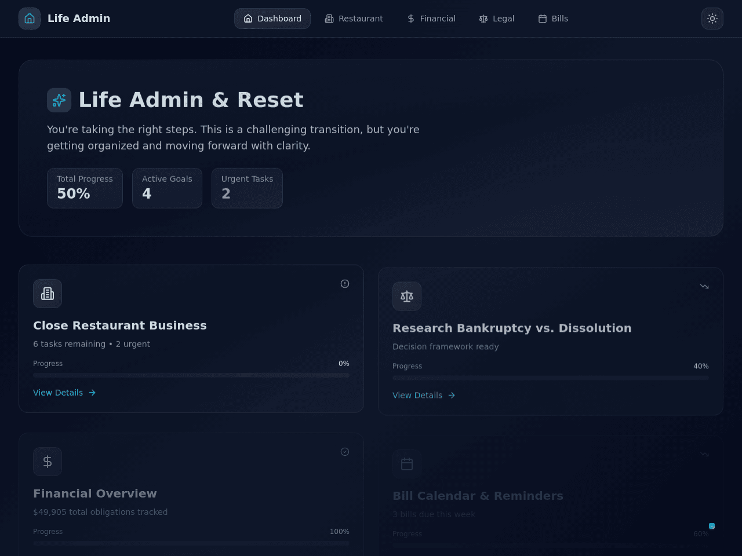Click the alert circle icon on Close Restaurant card
742x556 pixels.
[345, 284]
